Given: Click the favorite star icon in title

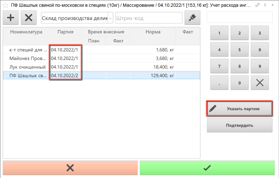Looking at the screenshot, I should click(x=5, y=5).
